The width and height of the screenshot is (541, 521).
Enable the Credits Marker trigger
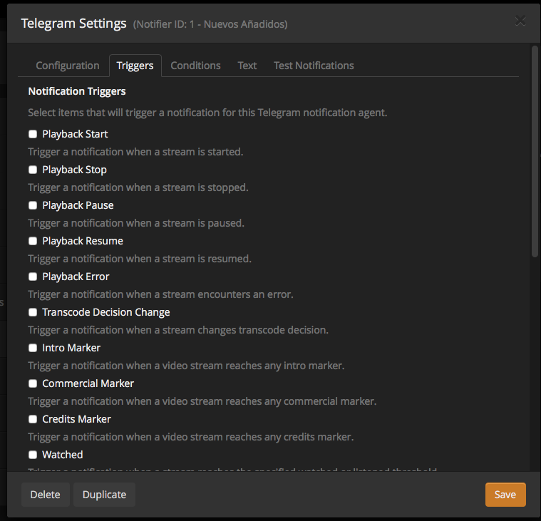click(33, 419)
